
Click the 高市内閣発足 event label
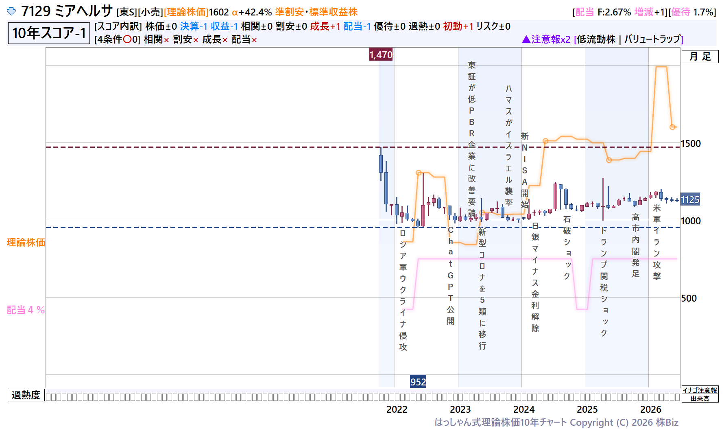(x=636, y=245)
